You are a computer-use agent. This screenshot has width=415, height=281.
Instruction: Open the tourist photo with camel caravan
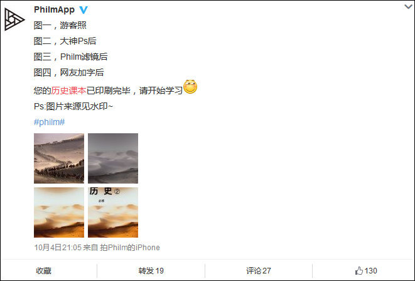click(59, 158)
